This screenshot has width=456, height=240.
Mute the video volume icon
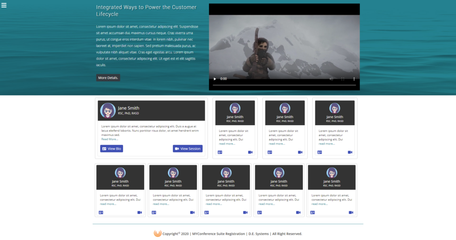point(331,79)
